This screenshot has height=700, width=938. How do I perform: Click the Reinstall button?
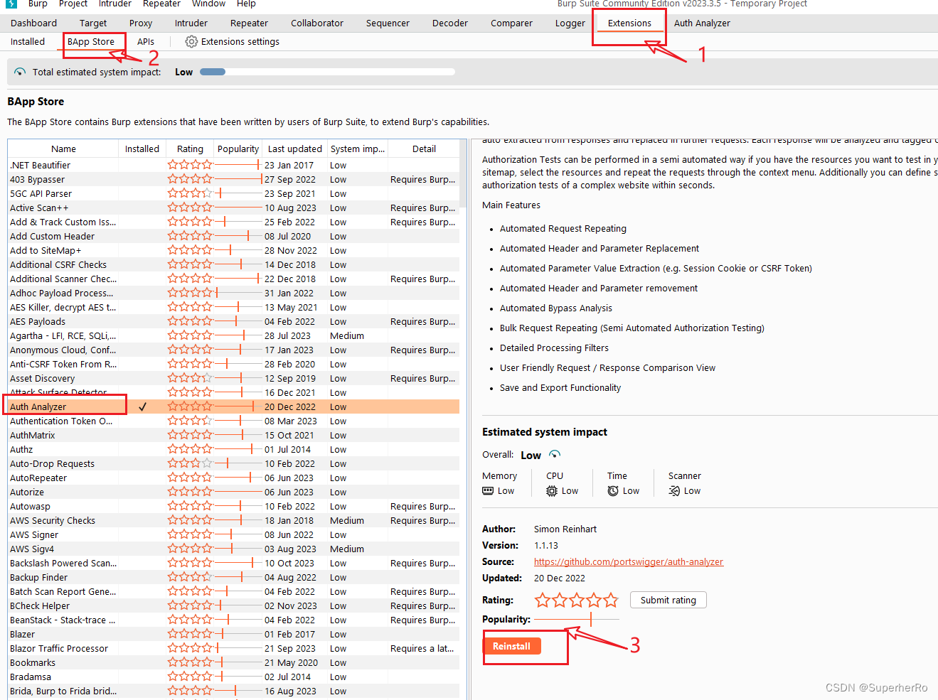click(x=512, y=646)
